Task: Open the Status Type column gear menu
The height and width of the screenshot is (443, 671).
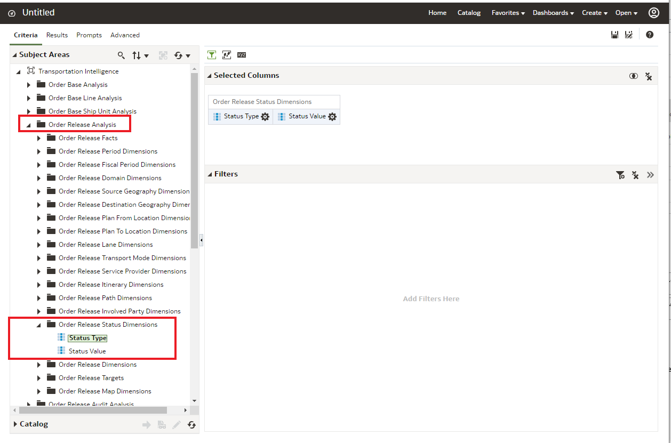Action: 265,117
